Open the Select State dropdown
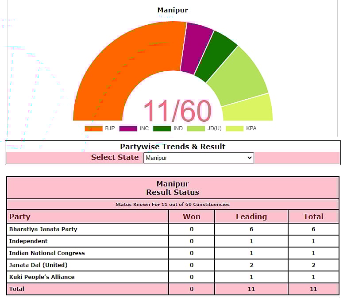Viewport: 347px width, 298px height. click(198, 158)
